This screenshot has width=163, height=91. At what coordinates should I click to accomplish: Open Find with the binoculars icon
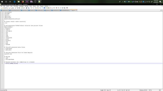26,8
